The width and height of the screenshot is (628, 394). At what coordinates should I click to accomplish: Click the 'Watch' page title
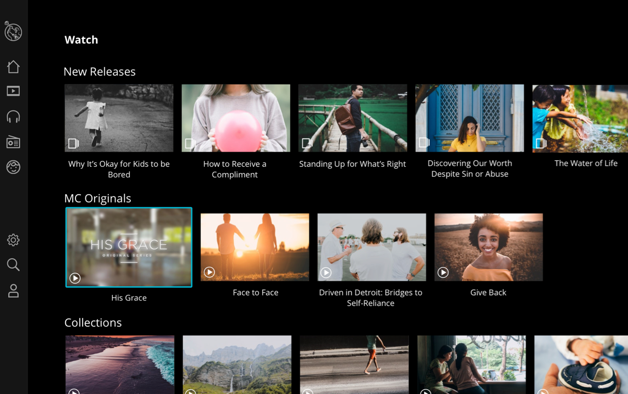click(81, 39)
